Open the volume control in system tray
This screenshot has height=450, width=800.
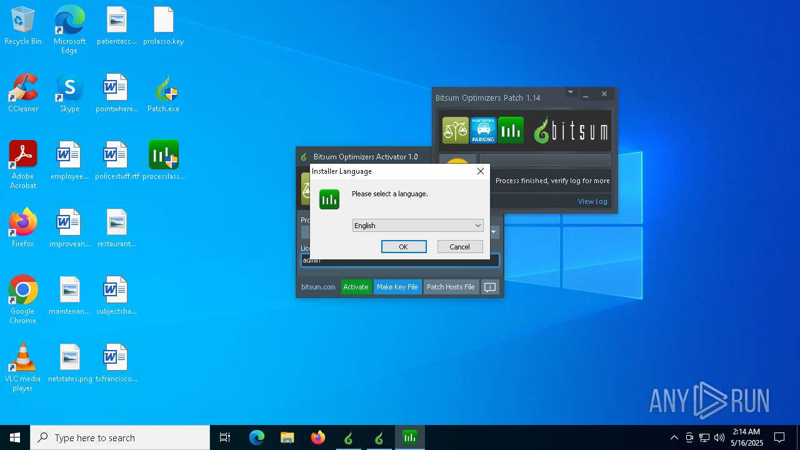tap(719, 437)
